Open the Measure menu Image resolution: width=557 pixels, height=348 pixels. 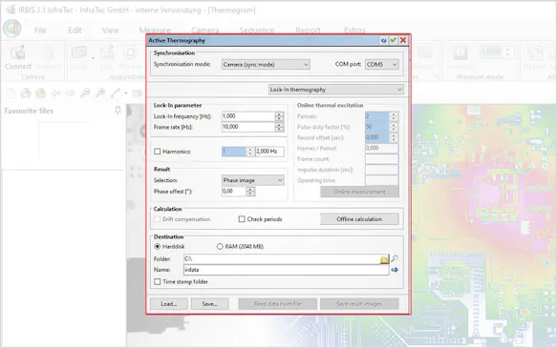[x=155, y=31]
